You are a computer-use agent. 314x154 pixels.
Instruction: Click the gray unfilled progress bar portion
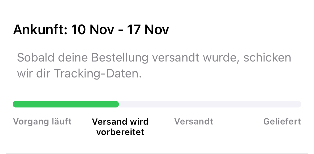pos(210,104)
